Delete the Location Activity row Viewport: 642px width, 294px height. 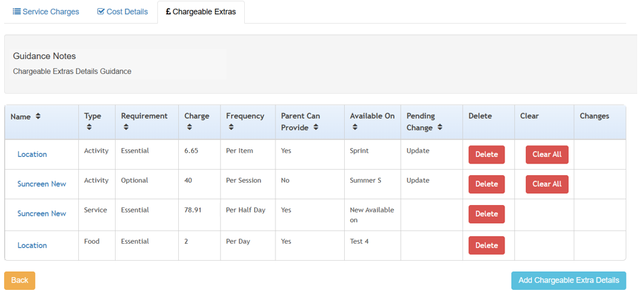point(486,154)
